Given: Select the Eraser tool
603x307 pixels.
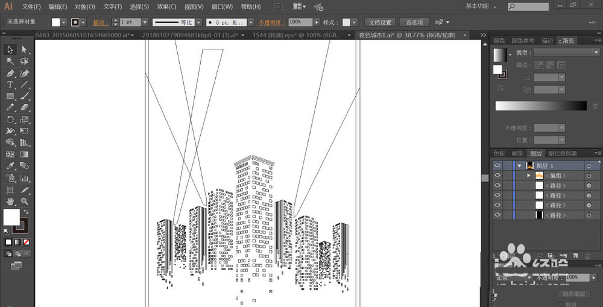Looking at the screenshot, I should click(25, 107).
